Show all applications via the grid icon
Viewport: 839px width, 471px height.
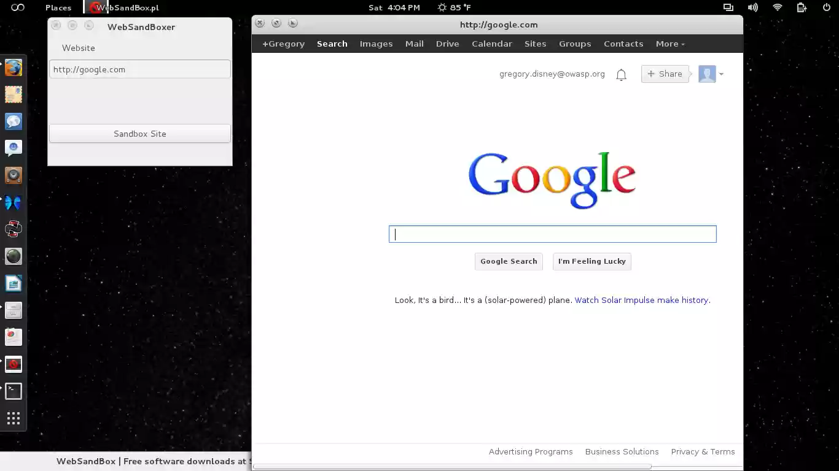(x=14, y=418)
